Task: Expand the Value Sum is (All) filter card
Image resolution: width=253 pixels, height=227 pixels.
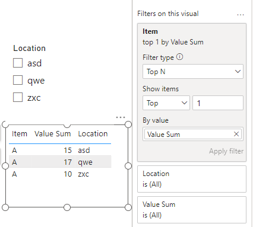Action: point(192,210)
